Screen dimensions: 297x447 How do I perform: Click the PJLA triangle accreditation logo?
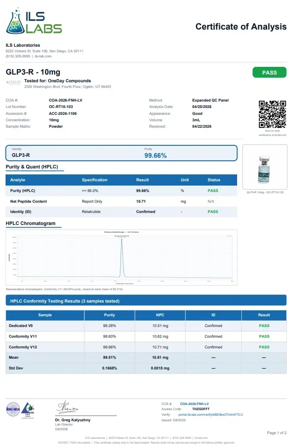(28, 409)
